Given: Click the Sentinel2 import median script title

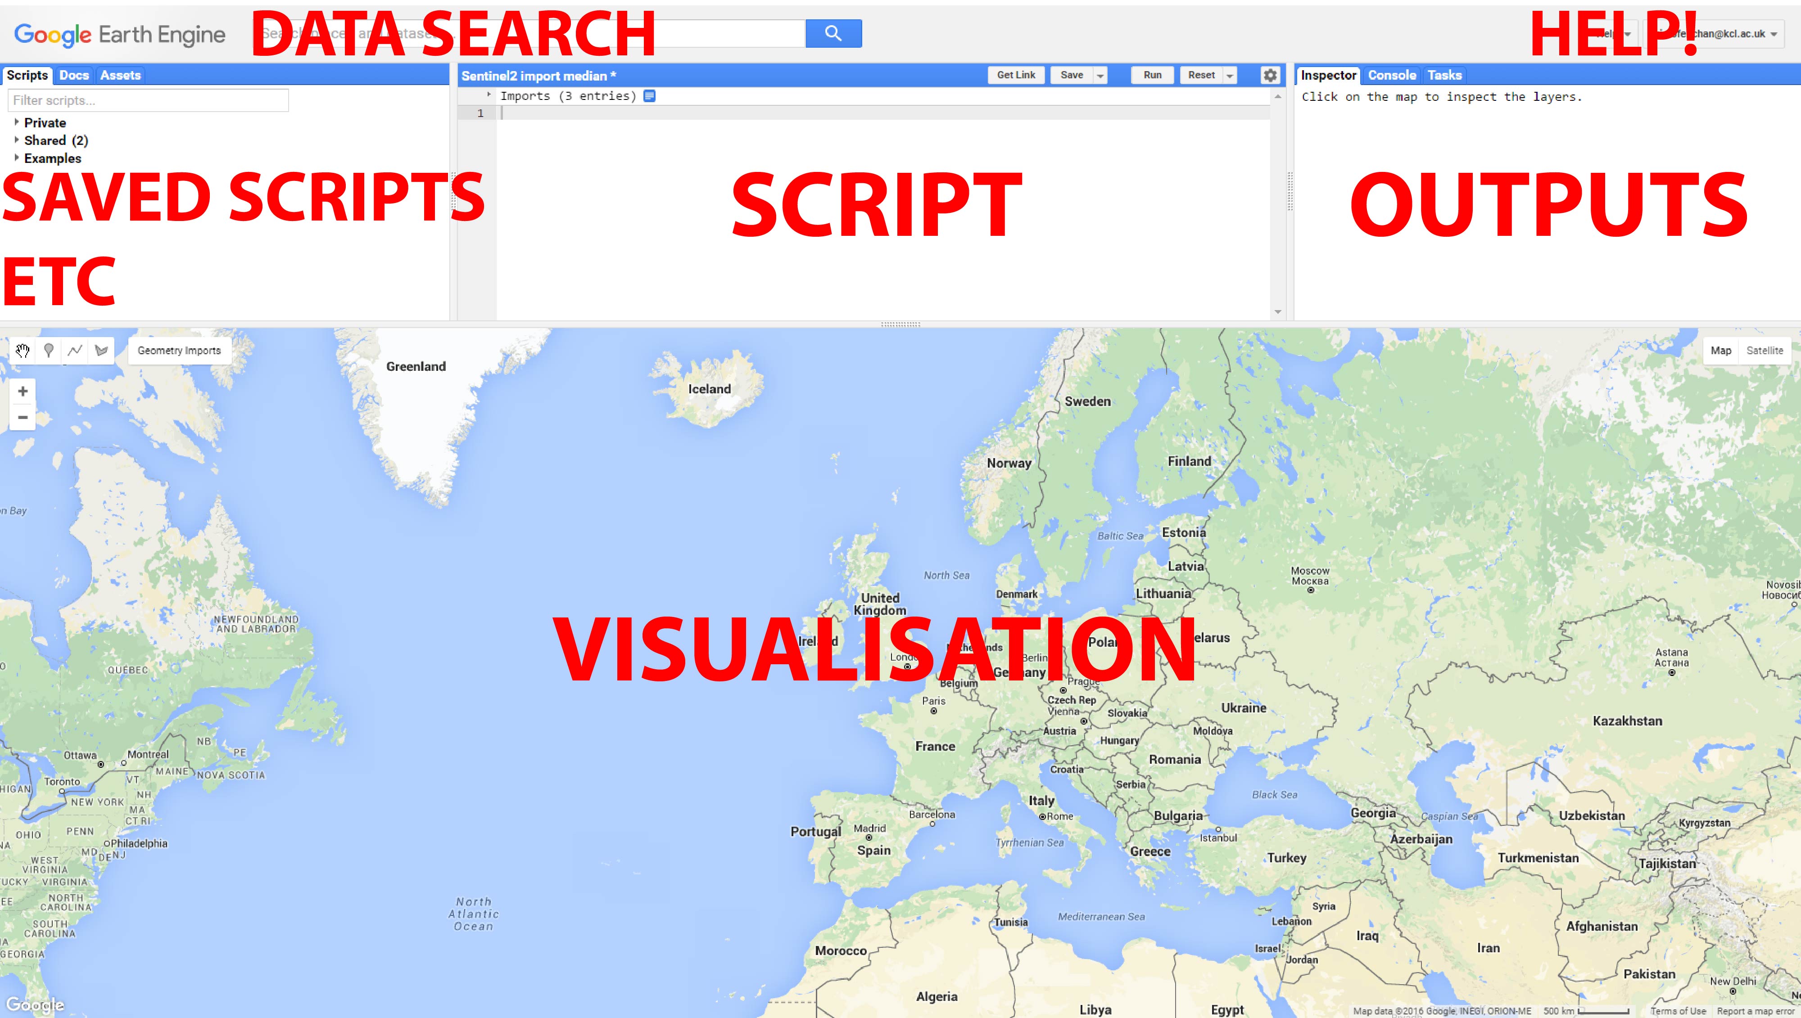Looking at the screenshot, I should [x=538, y=76].
